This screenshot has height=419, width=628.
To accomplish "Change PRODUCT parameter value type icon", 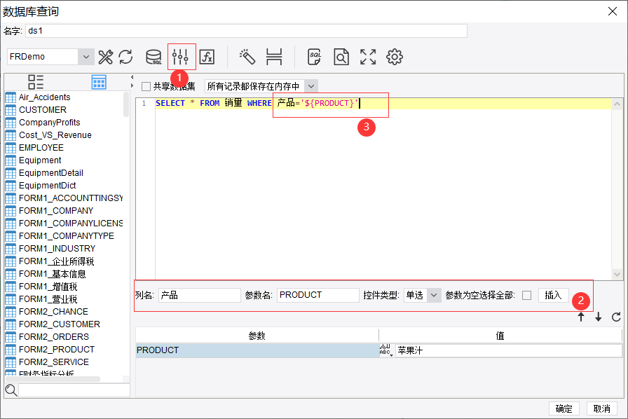I will [x=385, y=350].
